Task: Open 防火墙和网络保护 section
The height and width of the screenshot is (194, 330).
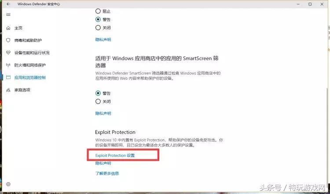Action: (x=30, y=65)
